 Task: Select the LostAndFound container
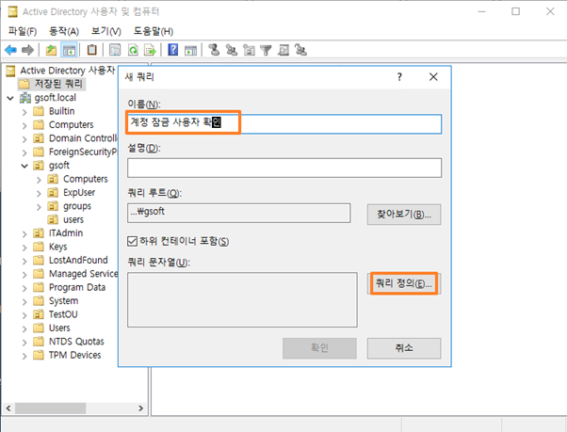coord(71,260)
